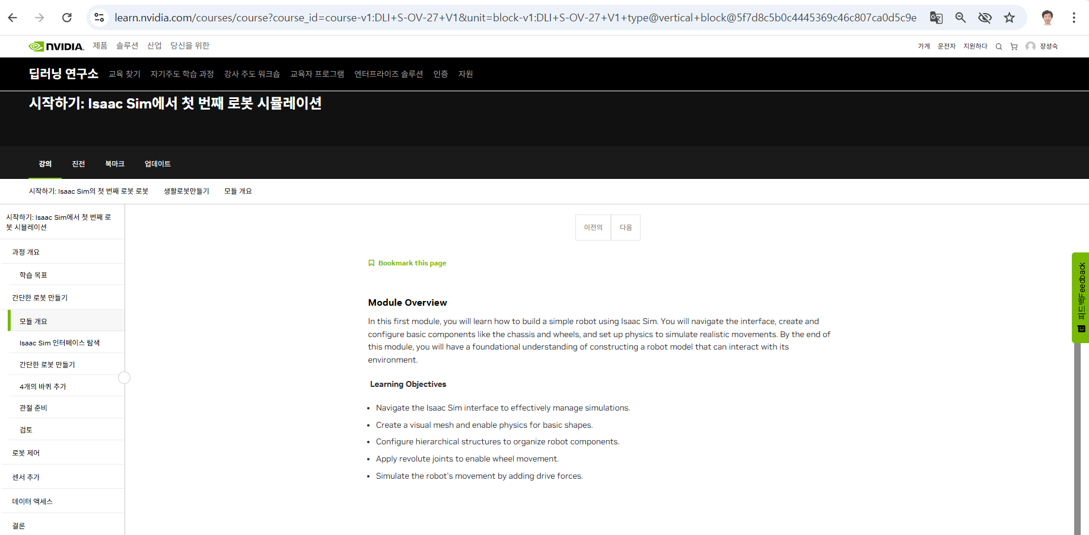Switch to the 북마크 tab
This screenshot has height=535, width=1089.
(x=114, y=164)
